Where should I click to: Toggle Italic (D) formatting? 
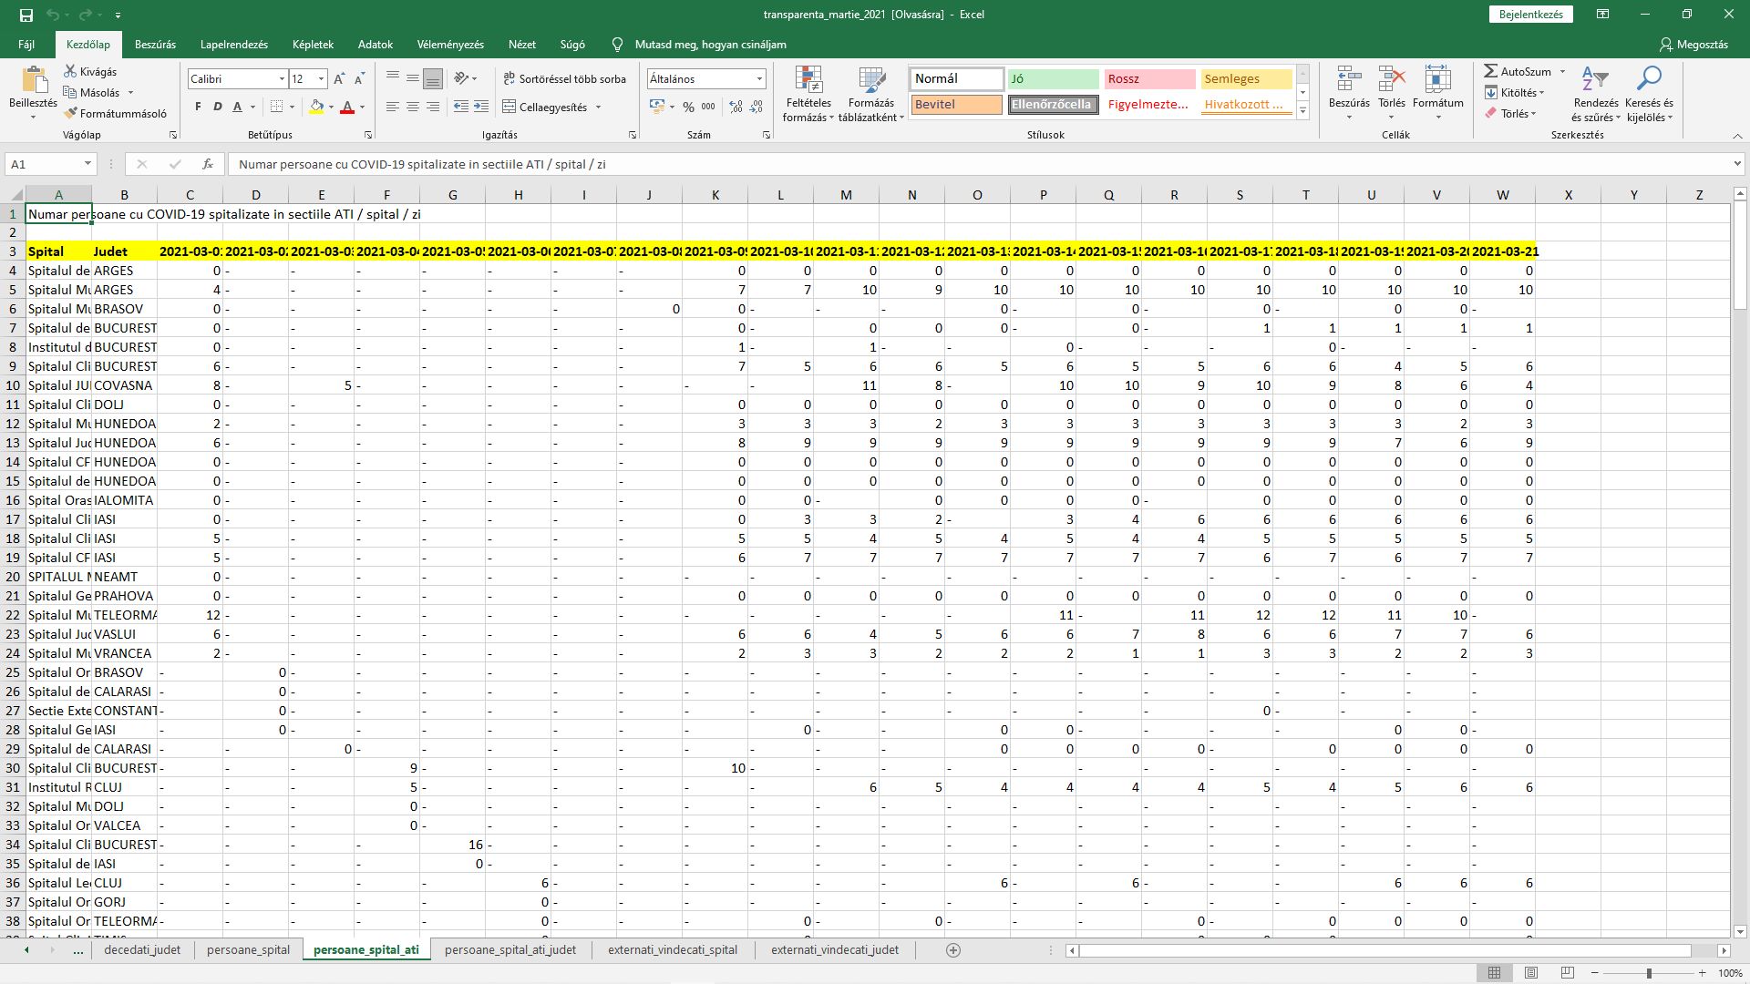coord(218,107)
